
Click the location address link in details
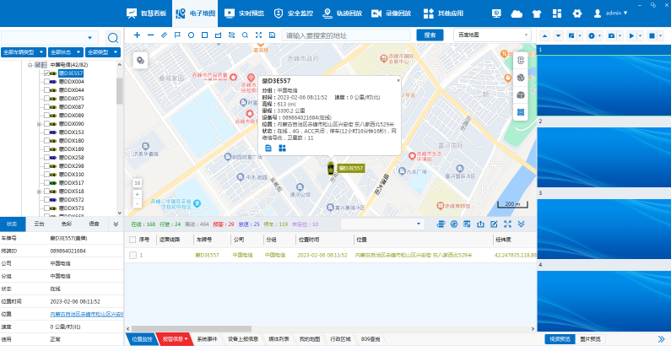(x=86, y=314)
